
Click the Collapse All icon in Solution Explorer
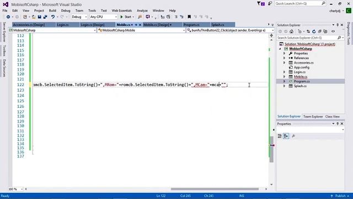(320, 32)
